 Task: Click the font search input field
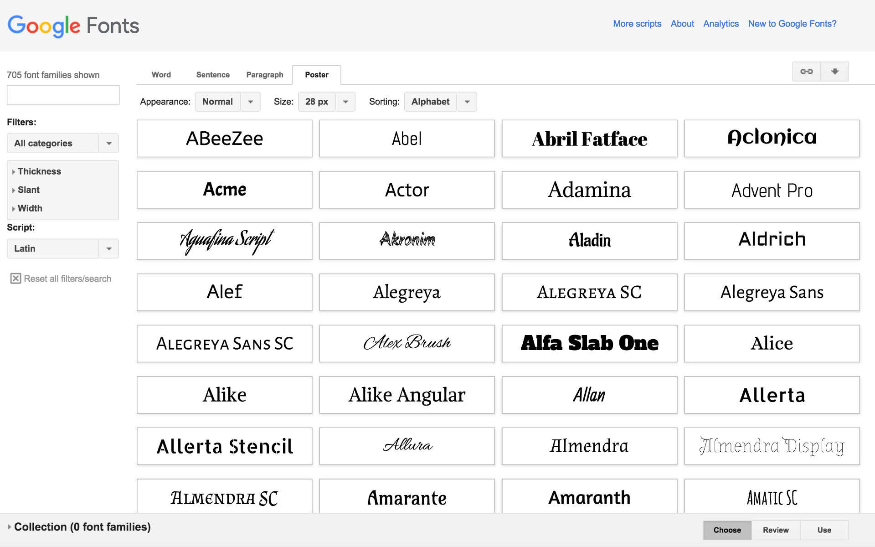click(x=63, y=95)
